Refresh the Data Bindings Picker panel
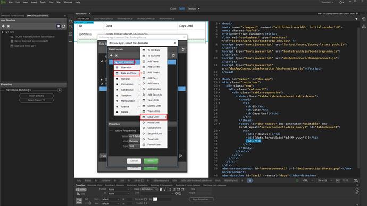Viewport: 367px width, 206px height. 183,50
